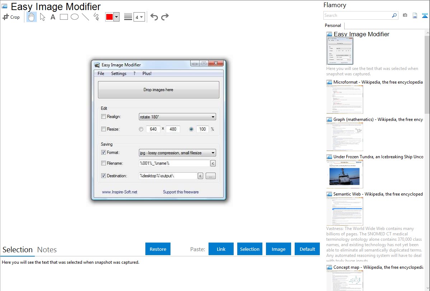Image resolution: width=430 pixels, height=291 pixels.
Task: Open the File menu
Action: point(101,74)
